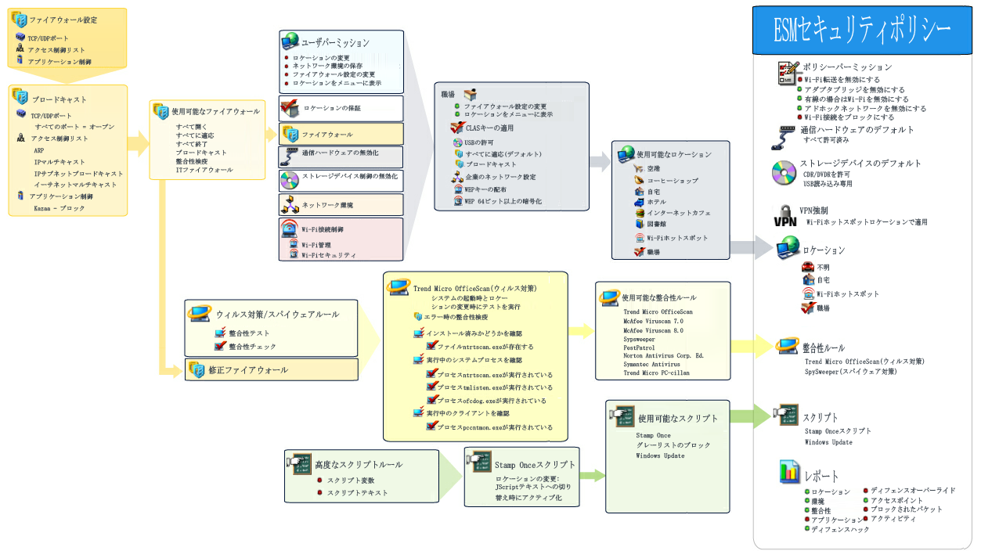
Task: Click the ポリシーパーミッション checklist icon
Action: point(788,72)
